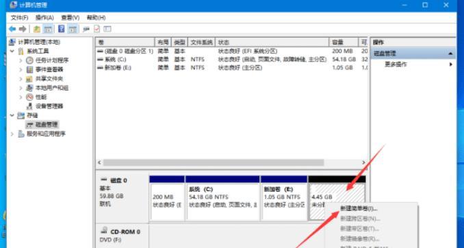Click the toolbar icon with red checkmark
Viewport: 464px width, 248px height.
96,29
